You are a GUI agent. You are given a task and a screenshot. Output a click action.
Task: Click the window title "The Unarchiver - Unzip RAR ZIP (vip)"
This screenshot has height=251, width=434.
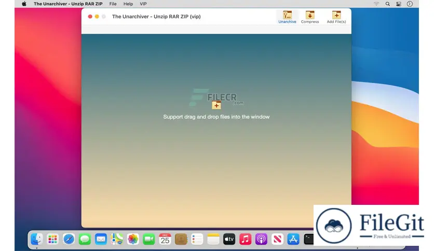click(156, 17)
